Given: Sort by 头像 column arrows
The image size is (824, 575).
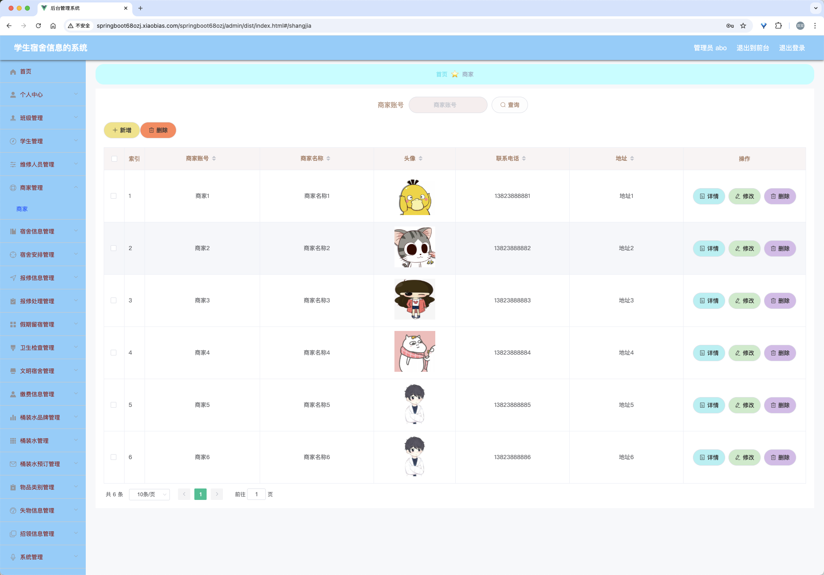Looking at the screenshot, I should pyautogui.click(x=421, y=159).
